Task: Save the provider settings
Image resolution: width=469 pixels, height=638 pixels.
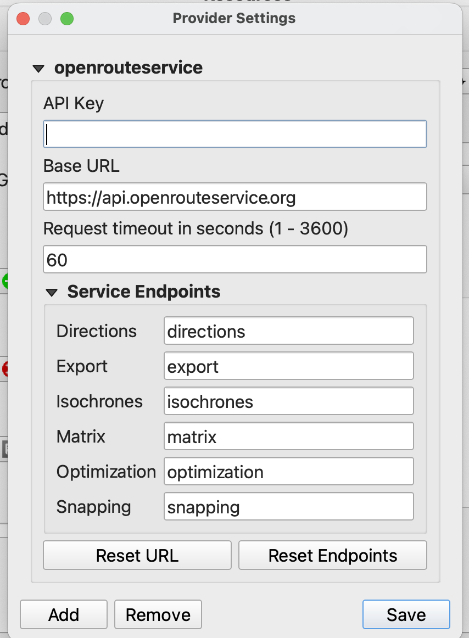Action: point(406,614)
